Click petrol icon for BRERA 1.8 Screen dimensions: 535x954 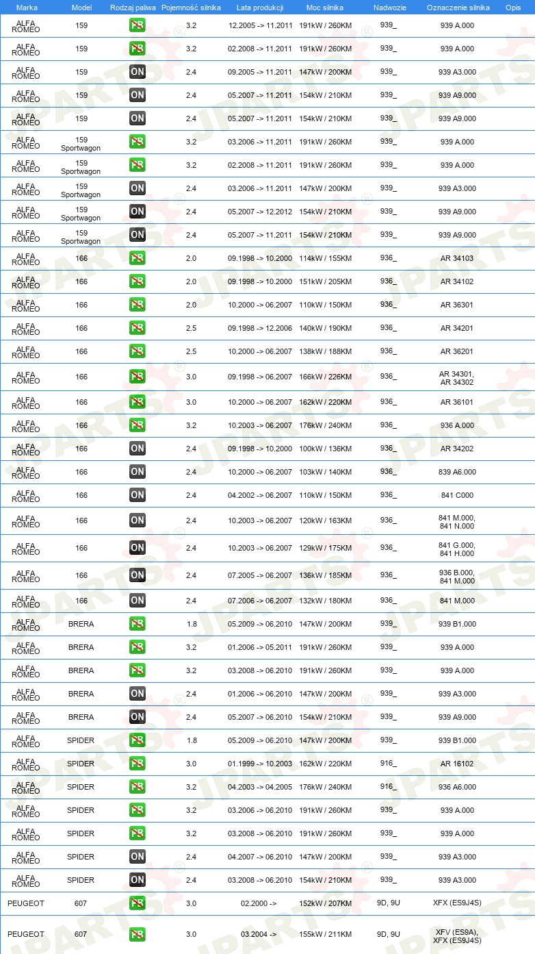tap(138, 624)
